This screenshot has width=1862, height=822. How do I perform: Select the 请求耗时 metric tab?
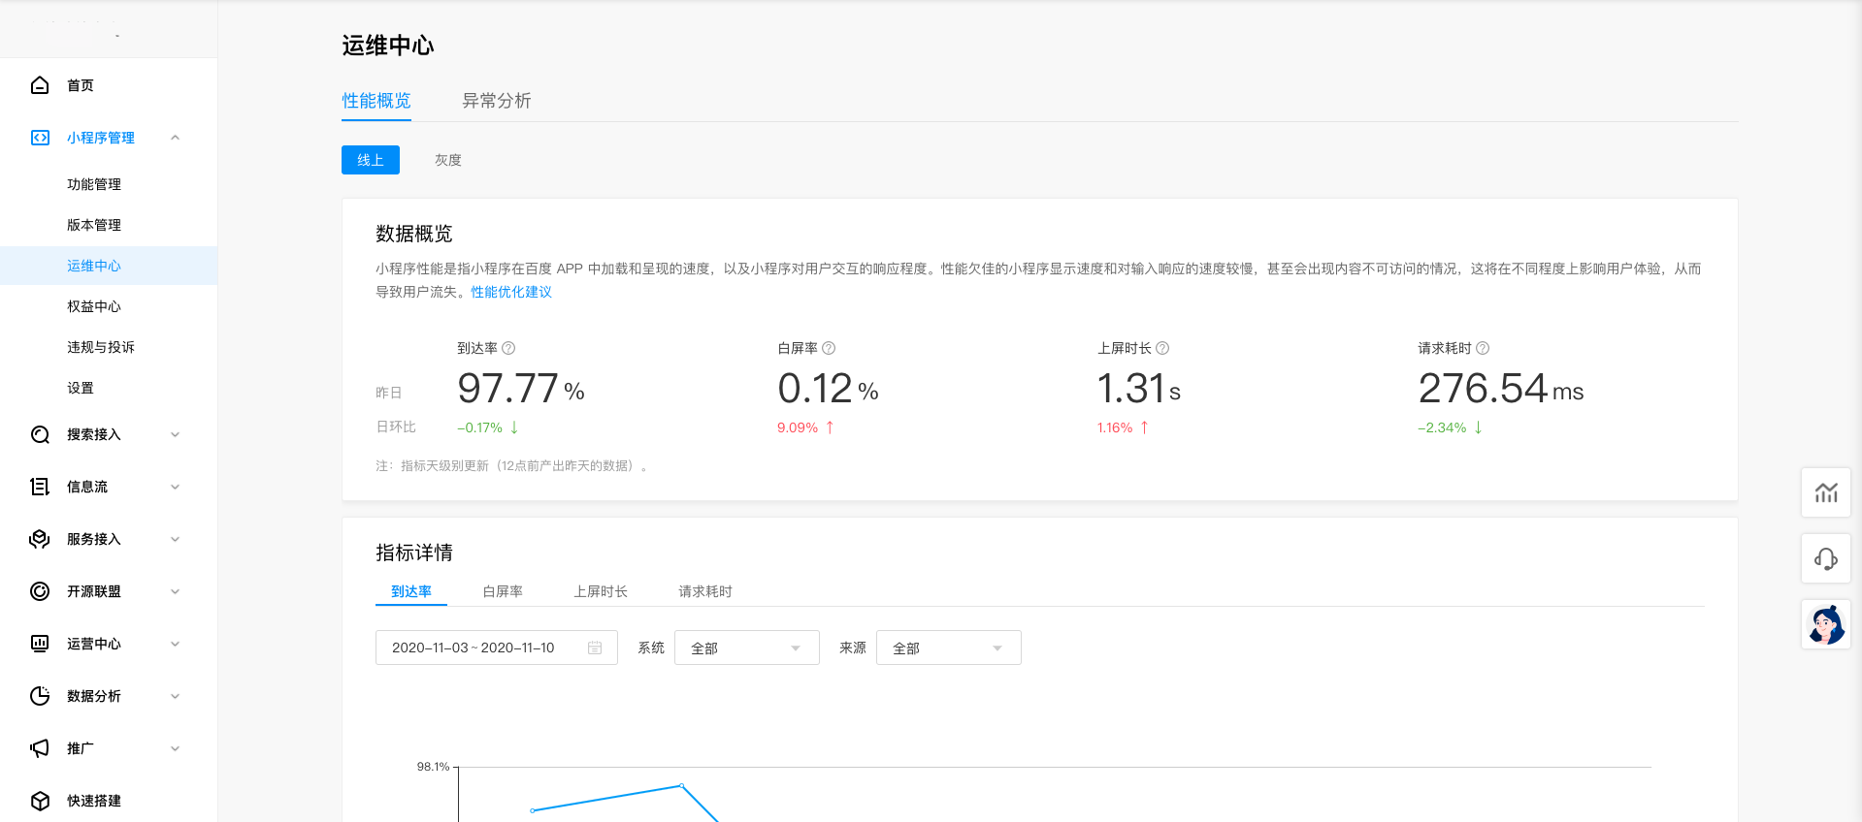pos(705,591)
